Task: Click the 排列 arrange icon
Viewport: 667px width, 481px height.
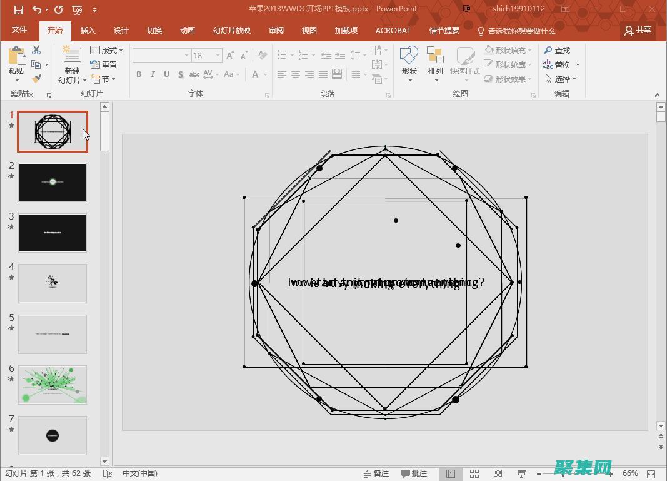Action: (x=435, y=61)
